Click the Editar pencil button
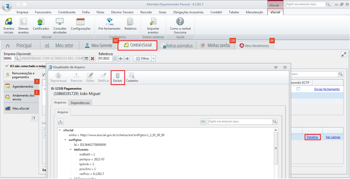The image size is (350, 179). [90, 78]
